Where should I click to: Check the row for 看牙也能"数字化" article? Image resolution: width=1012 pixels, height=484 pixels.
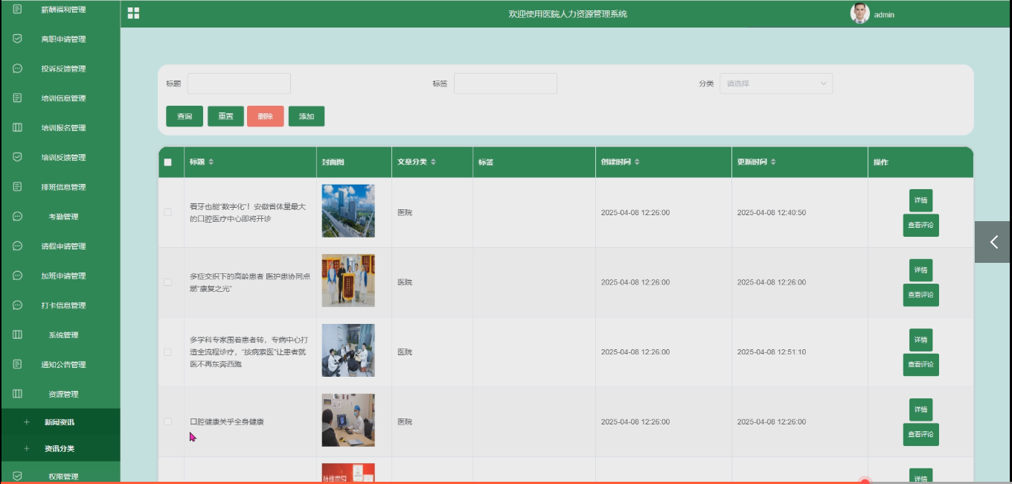point(167,212)
